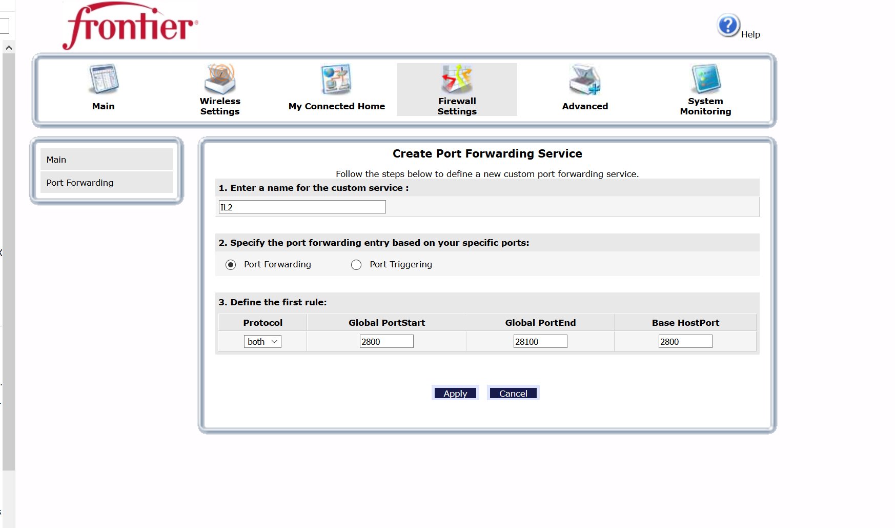Open the Wireless Settings icon
Image resolution: width=895 pixels, height=528 pixels.
point(220,79)
